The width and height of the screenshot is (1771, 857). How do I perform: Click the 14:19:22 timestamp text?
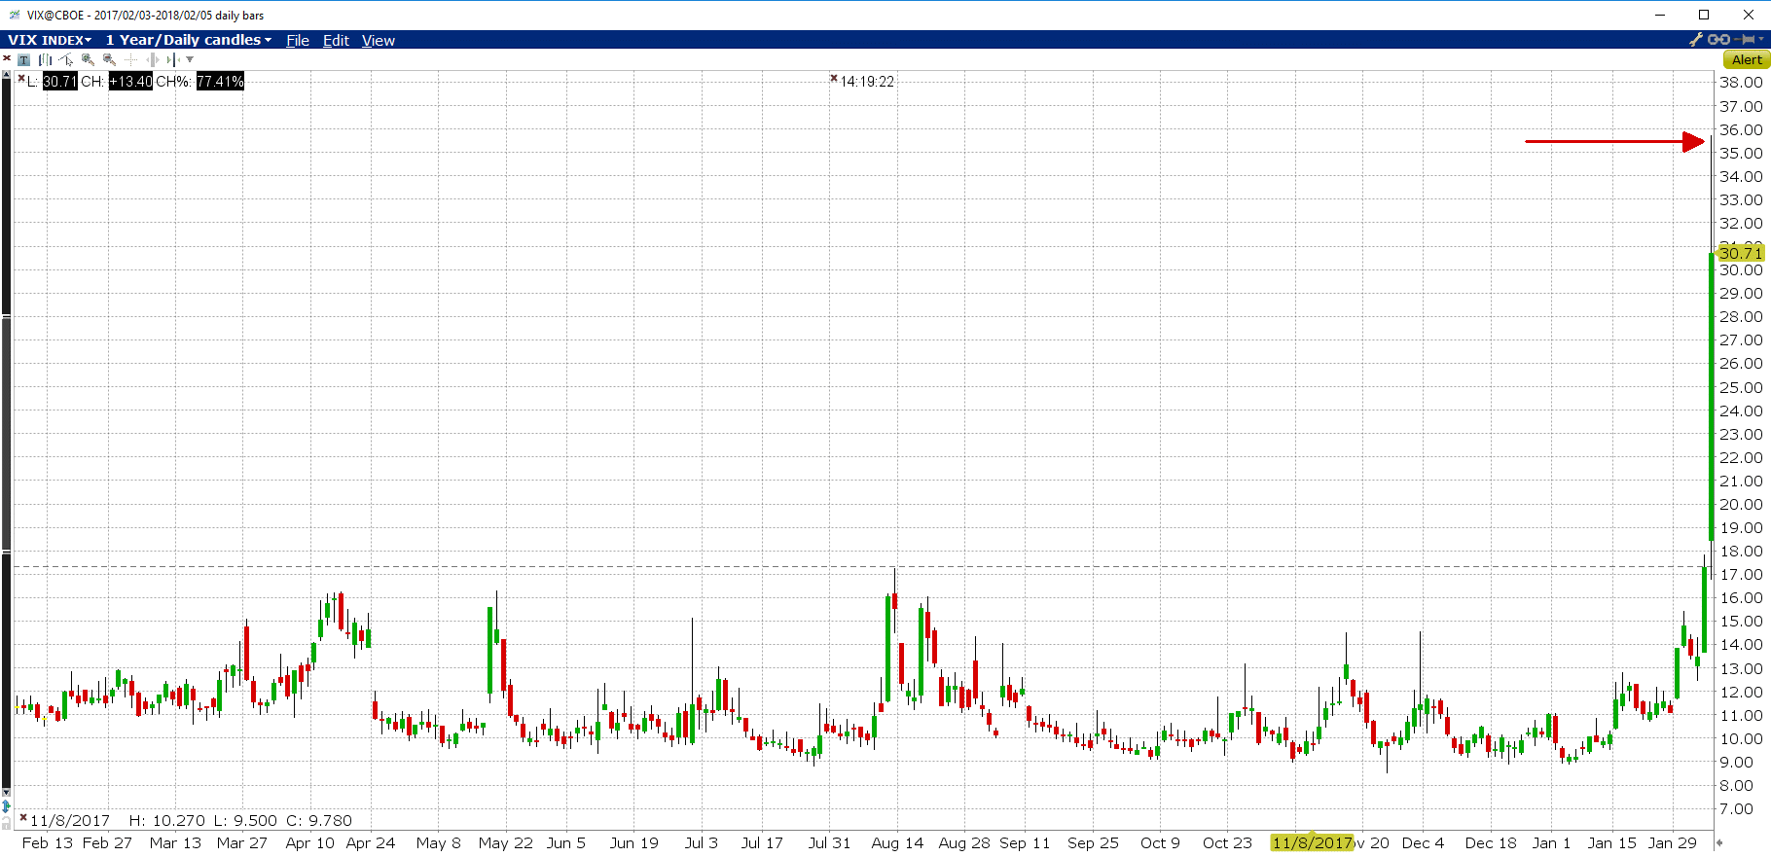point(867,82)
